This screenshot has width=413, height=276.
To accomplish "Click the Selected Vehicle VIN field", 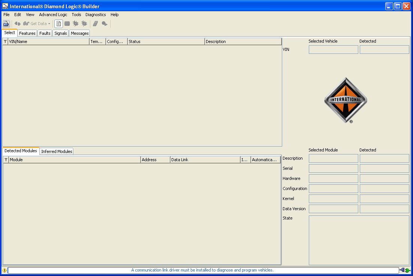I will (x=334, y=50).
